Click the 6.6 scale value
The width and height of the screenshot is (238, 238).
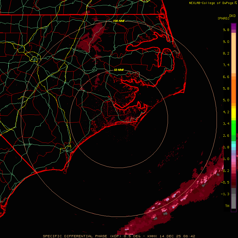(x=226, y=77)
